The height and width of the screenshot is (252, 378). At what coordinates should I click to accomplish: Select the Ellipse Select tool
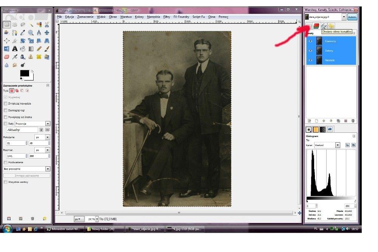point(15,25)
